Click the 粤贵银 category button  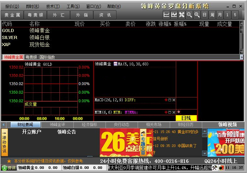pos(35,15)
